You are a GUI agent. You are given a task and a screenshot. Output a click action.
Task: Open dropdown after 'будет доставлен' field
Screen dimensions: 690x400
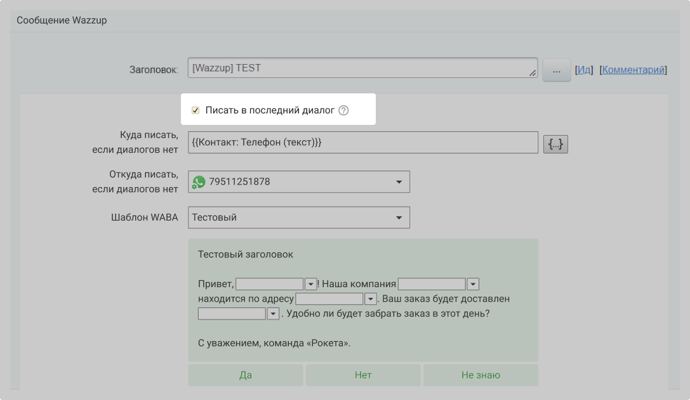[x=273, y=314]
